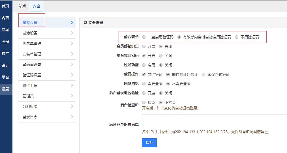The width and height of the screenshot is (287, 153).
Task: Open the 附件上传 menu entry
Action: 47,85
